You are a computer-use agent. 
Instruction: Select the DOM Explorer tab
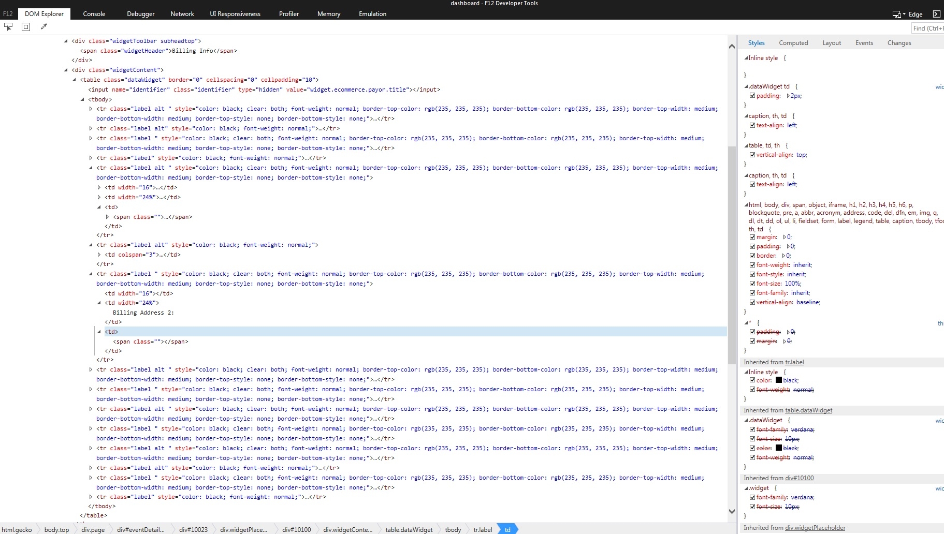click(x=44, y=14)
